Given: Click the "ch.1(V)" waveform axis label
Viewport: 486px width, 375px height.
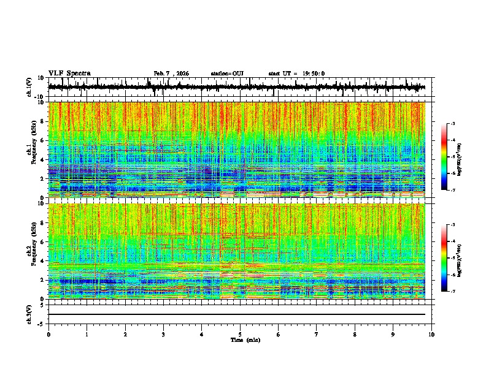Looking at the screenshot, I should 29,87.
